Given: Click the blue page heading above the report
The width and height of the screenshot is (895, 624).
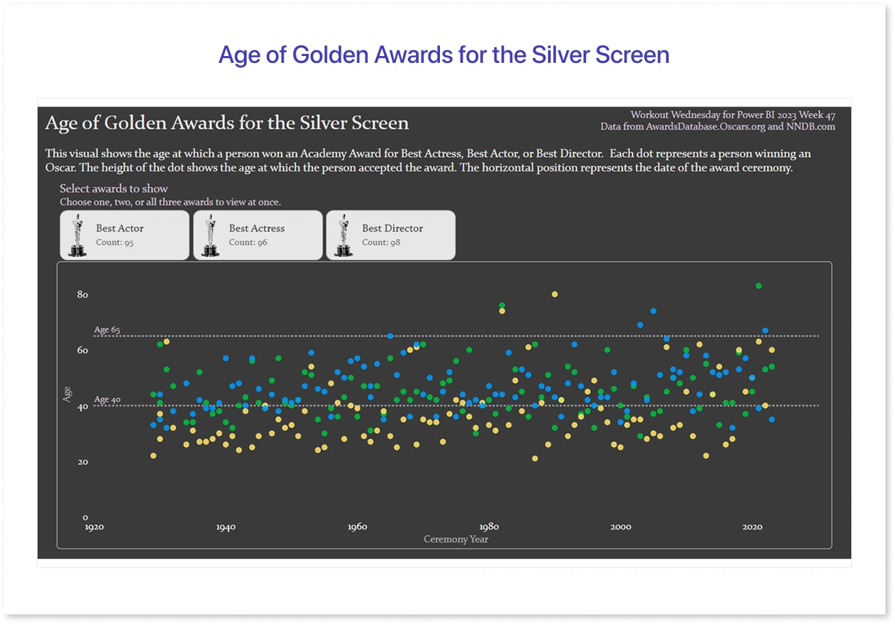Looking at the screenshot, I should (x=444, y=55).
